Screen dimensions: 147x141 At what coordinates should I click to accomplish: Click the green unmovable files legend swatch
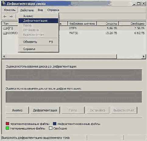(x=8, y=128)
